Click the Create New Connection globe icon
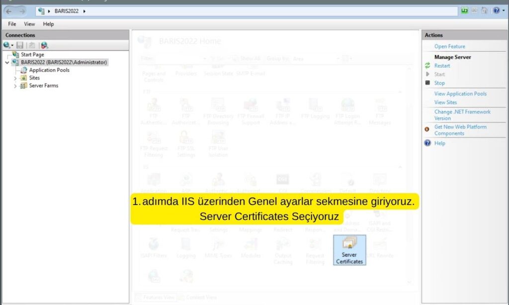The height and width of the screenshot is (305, 509). tap(6, 45)
